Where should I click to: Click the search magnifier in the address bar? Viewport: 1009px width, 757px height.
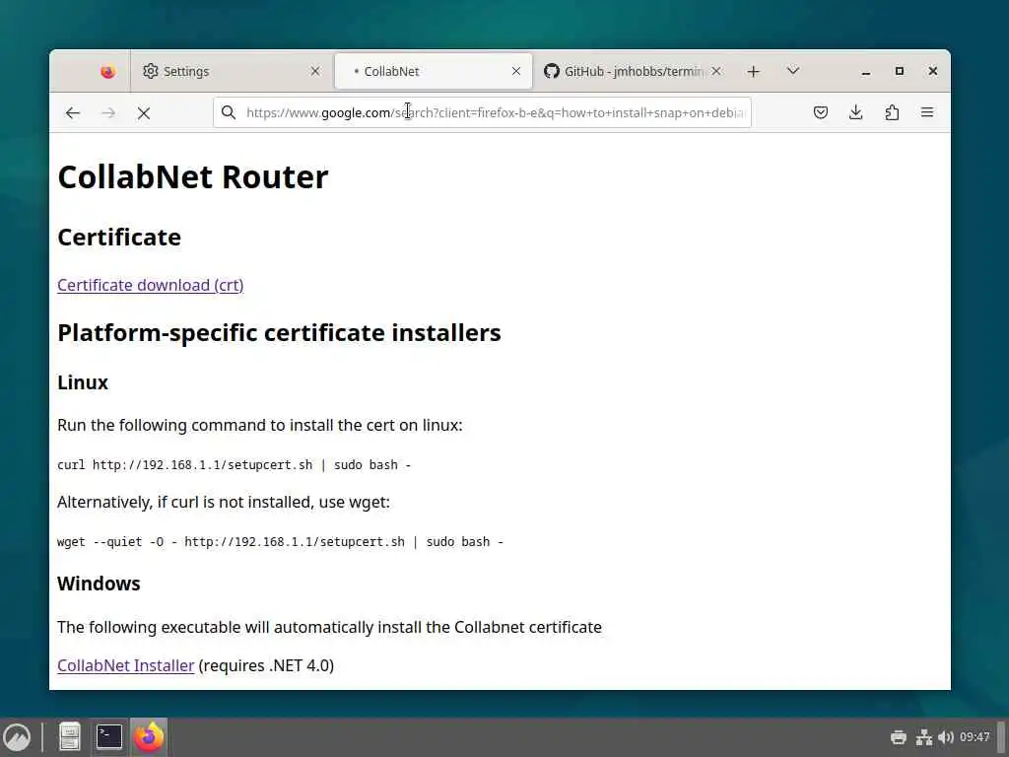[229, 112]
